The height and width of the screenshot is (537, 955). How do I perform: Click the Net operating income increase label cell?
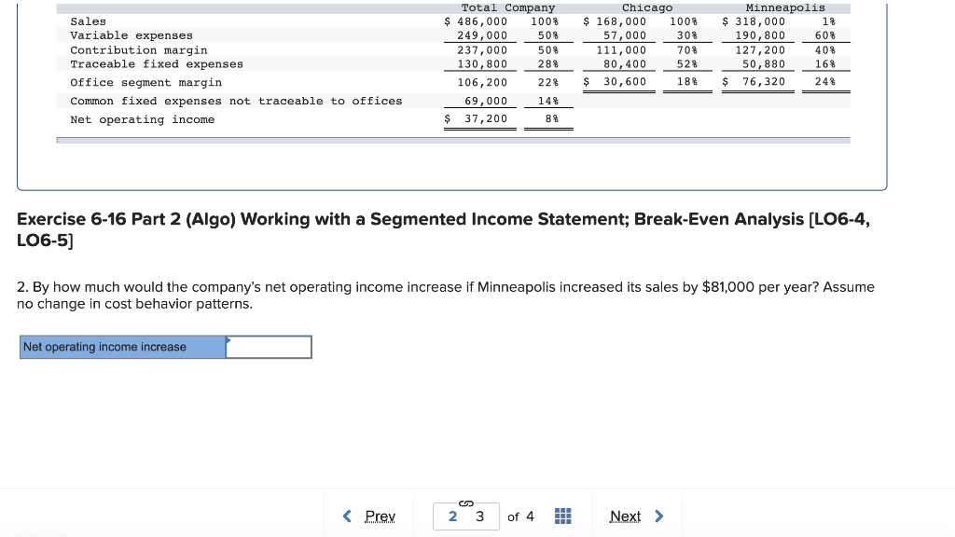coord(123,347)
